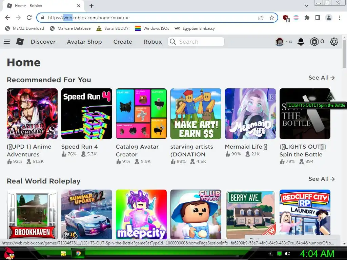Click the taskbar network monitor icon

click(280, 254)
